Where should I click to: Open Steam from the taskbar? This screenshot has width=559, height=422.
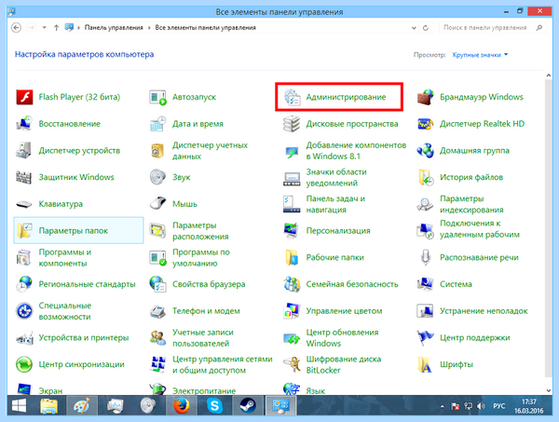pos(248,405)
